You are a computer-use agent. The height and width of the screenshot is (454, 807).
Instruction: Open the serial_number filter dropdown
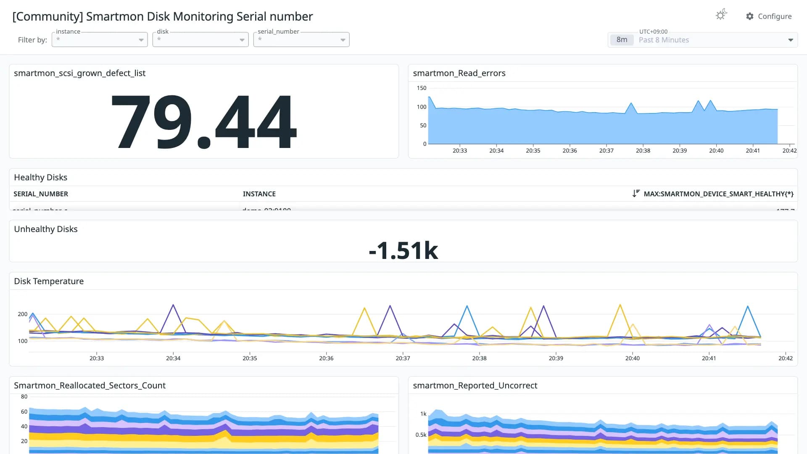[301, 40]
